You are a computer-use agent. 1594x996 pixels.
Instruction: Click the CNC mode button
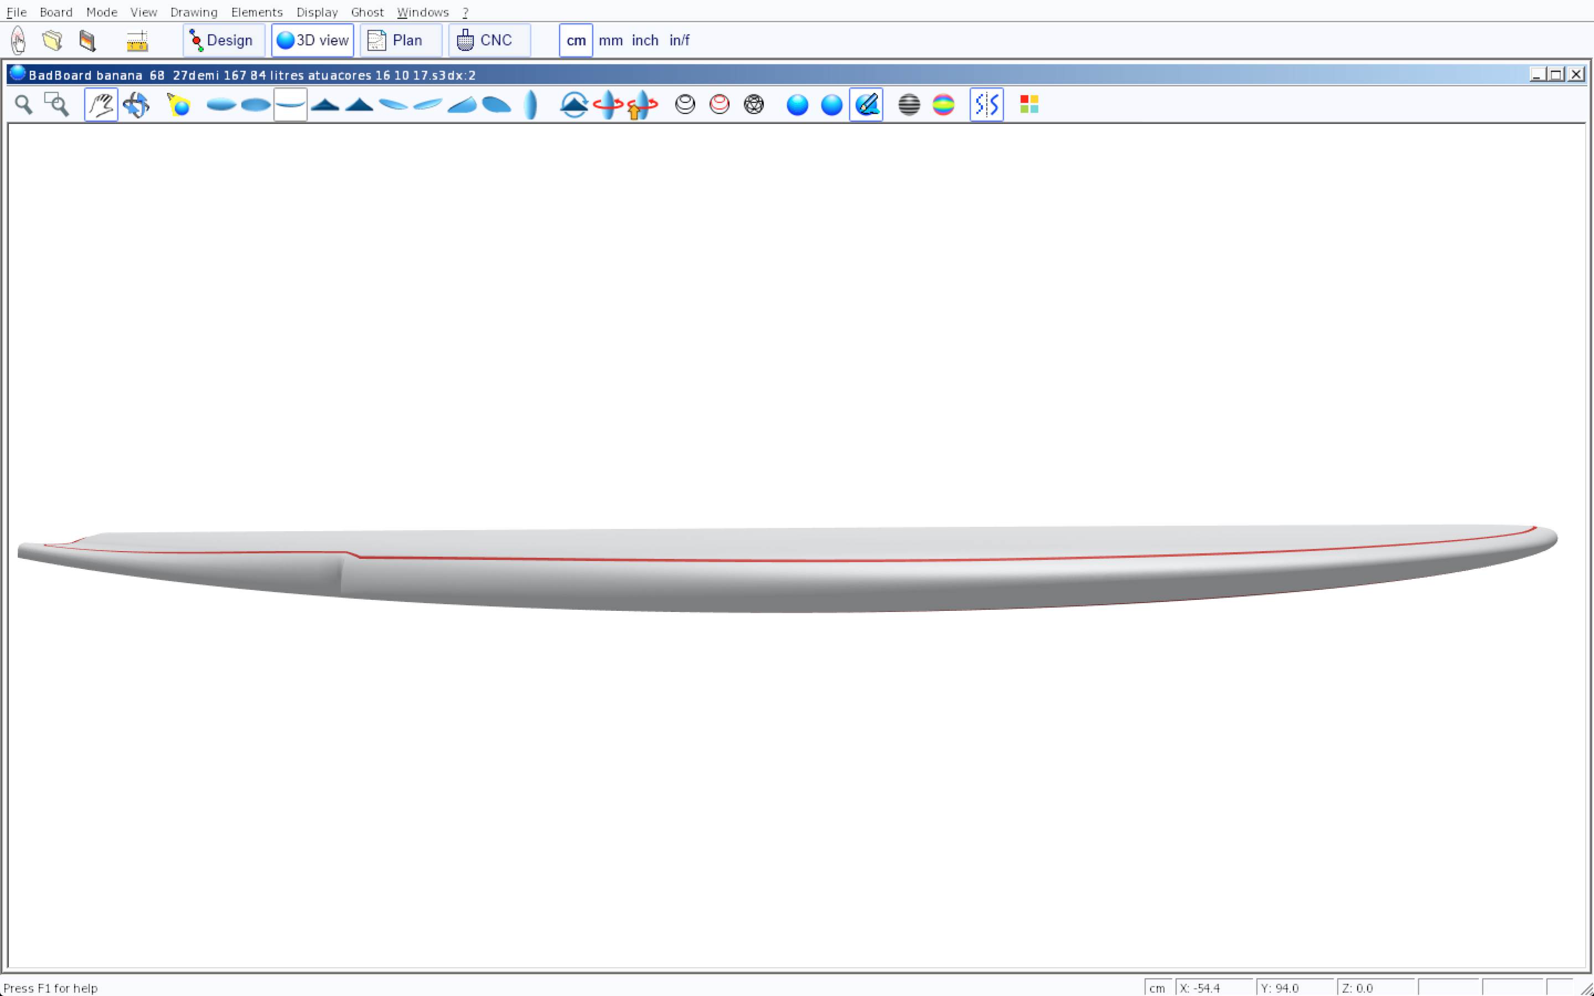coord(489,40)
